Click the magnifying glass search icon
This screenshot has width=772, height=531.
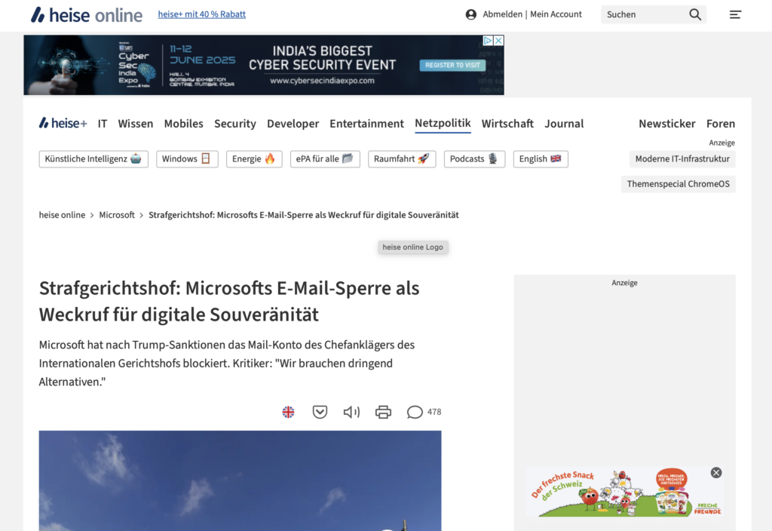[695, 14]
